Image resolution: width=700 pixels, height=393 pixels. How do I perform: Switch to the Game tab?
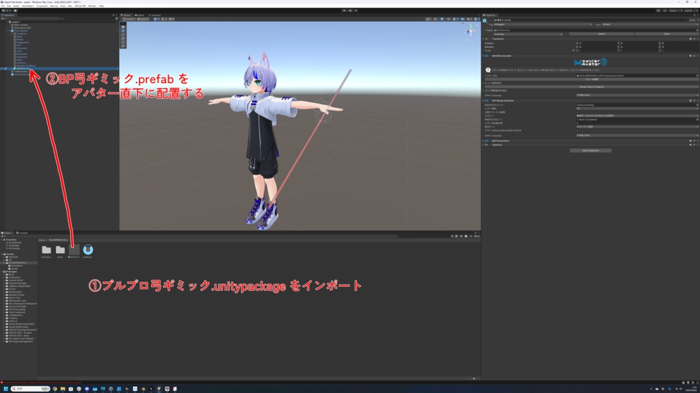pyautogui.click(x=140, y=15)
